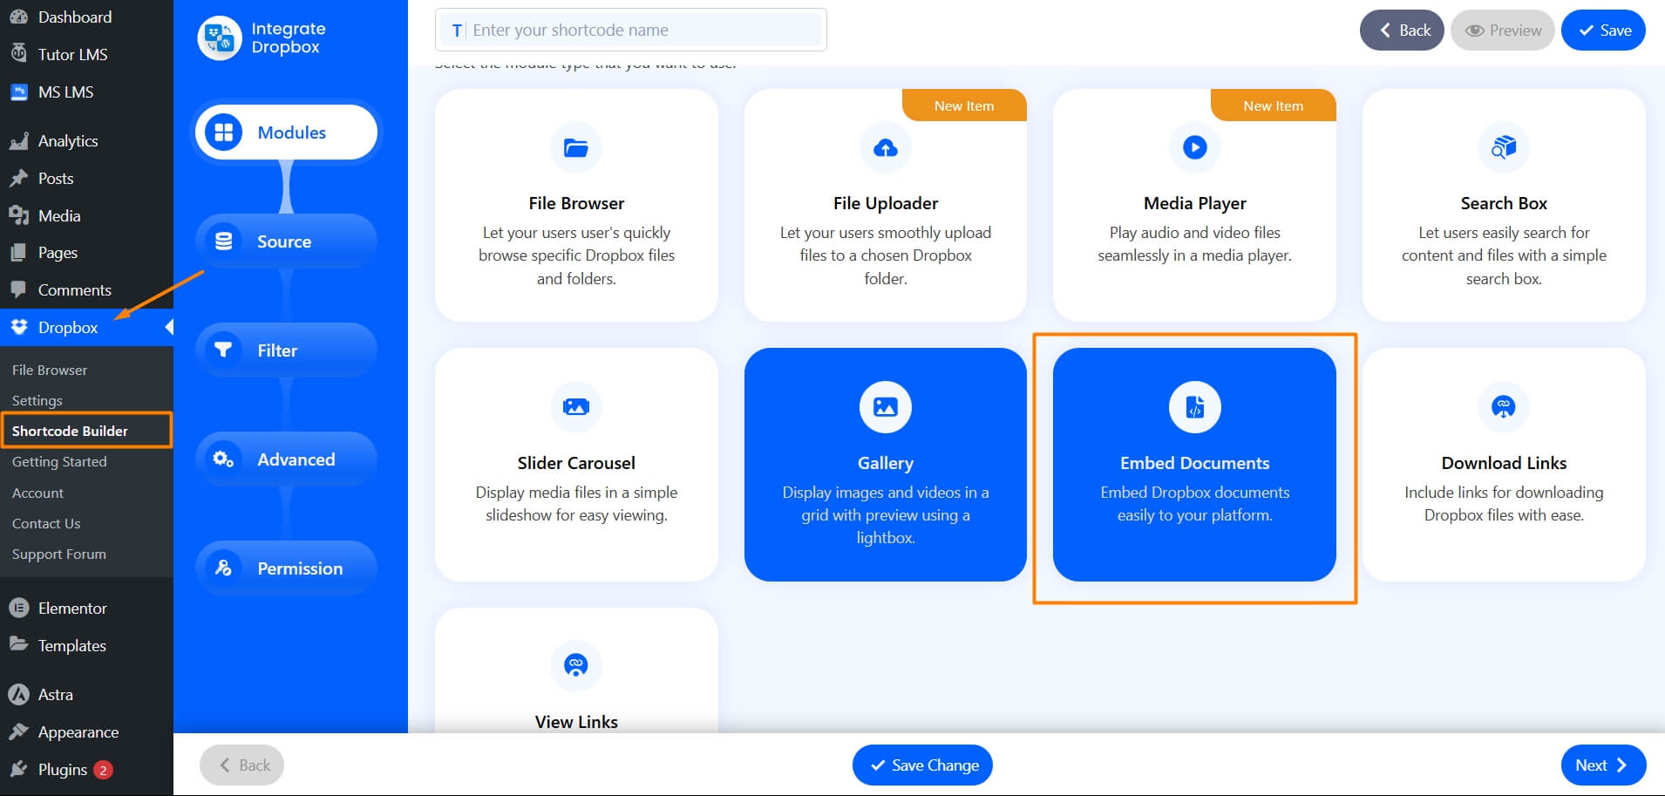1665x796 pixels.
Task: Click New Item badge on Media Player
Action: click(1273, 105)
